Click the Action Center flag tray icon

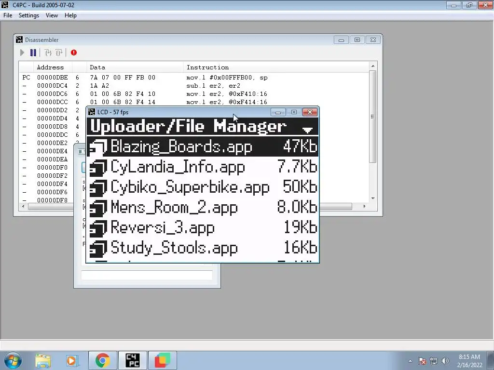pyautogui.click(x=422, y=361)
